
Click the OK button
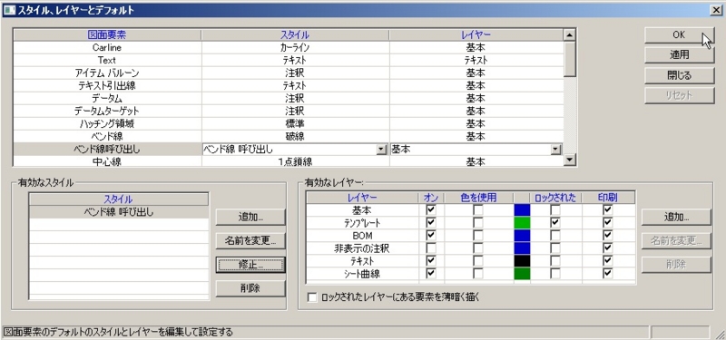pos(679,34)
